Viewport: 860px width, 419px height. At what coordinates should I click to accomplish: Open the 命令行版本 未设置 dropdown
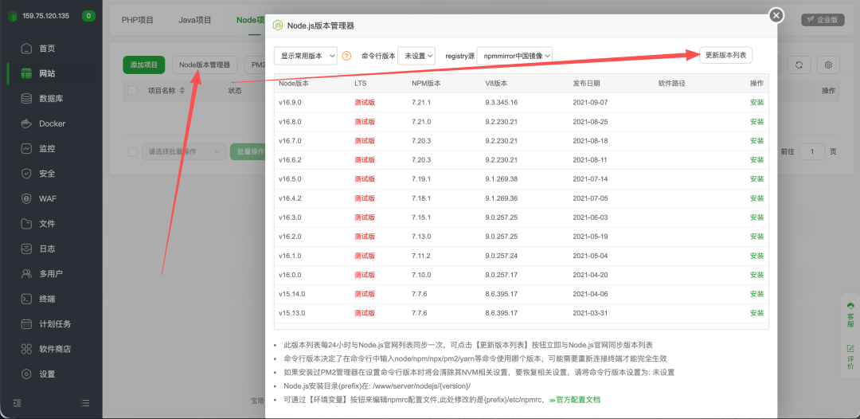(x=416, y=56)
